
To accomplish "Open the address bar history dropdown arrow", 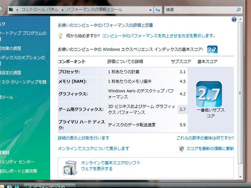I will (x=150, y=10).
